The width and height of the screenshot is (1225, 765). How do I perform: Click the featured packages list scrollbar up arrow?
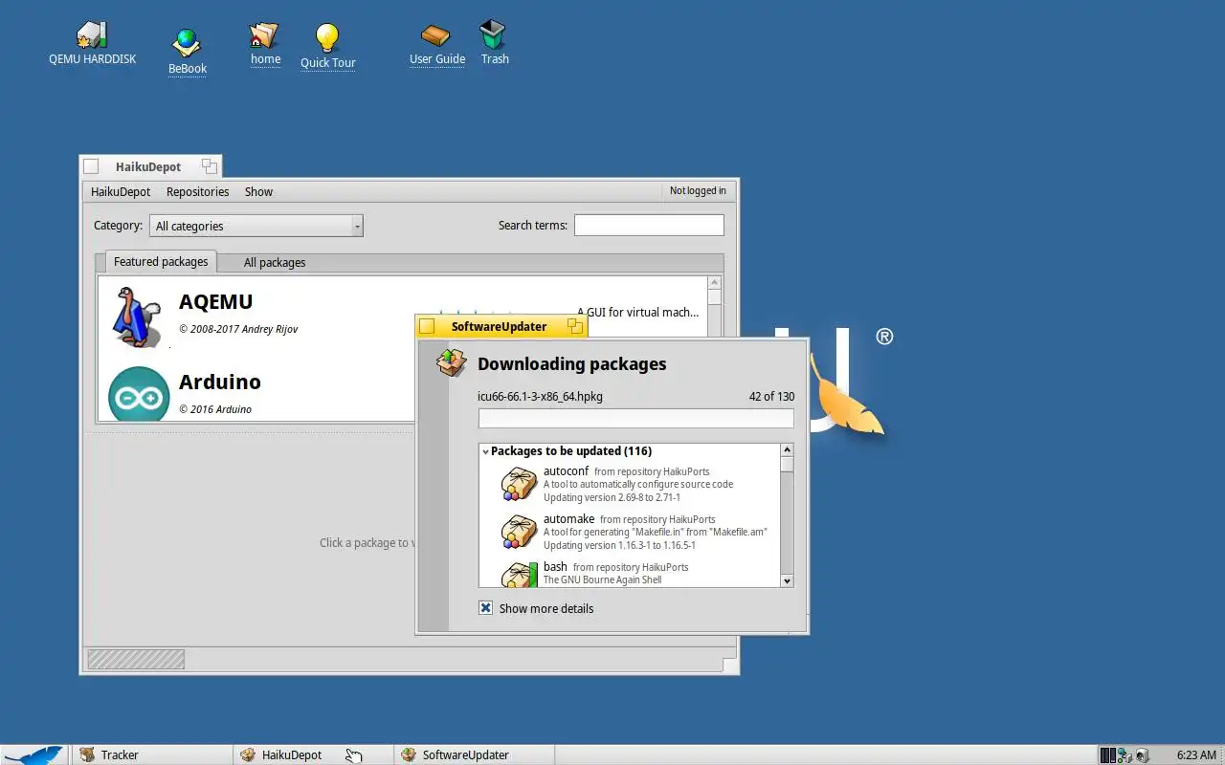[714, 283]
